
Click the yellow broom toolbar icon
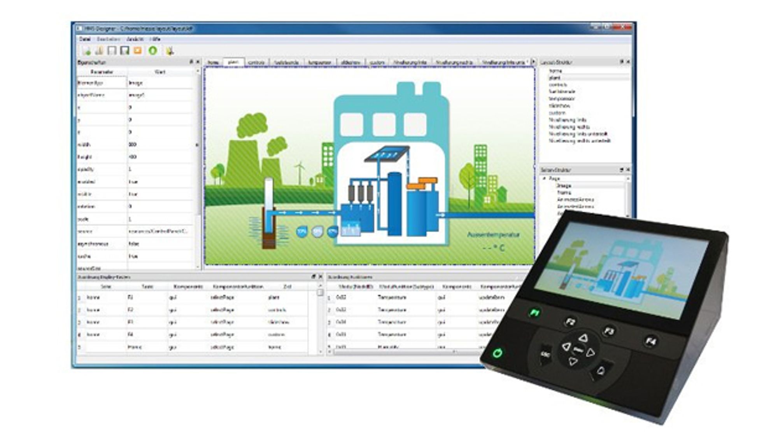[170, 51]
